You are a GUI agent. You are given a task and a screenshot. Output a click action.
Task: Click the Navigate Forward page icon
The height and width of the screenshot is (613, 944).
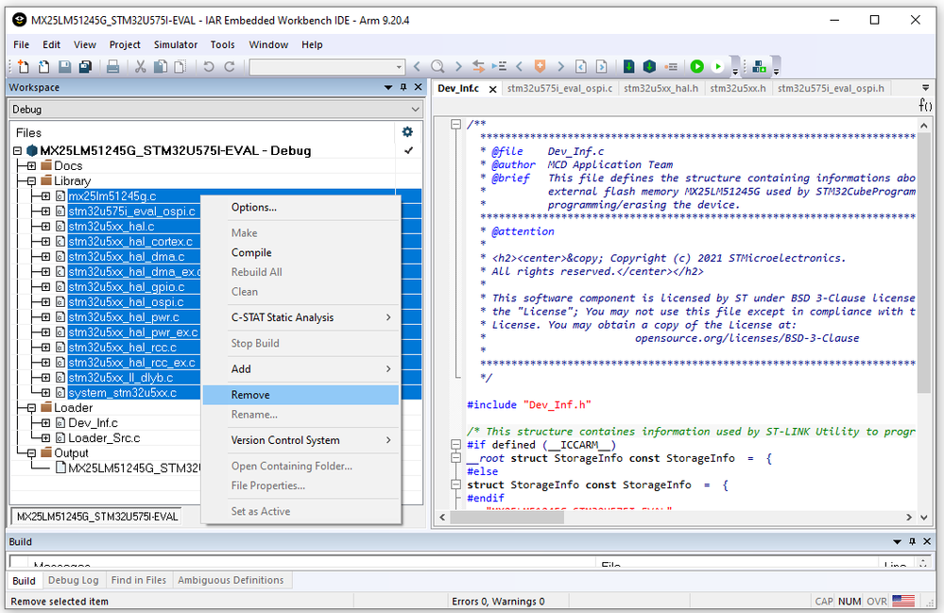pyautogui.click(x=601, y=66)
